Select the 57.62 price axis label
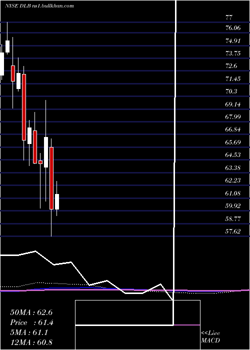Screen dimensions: 250x350 (233, 231)
